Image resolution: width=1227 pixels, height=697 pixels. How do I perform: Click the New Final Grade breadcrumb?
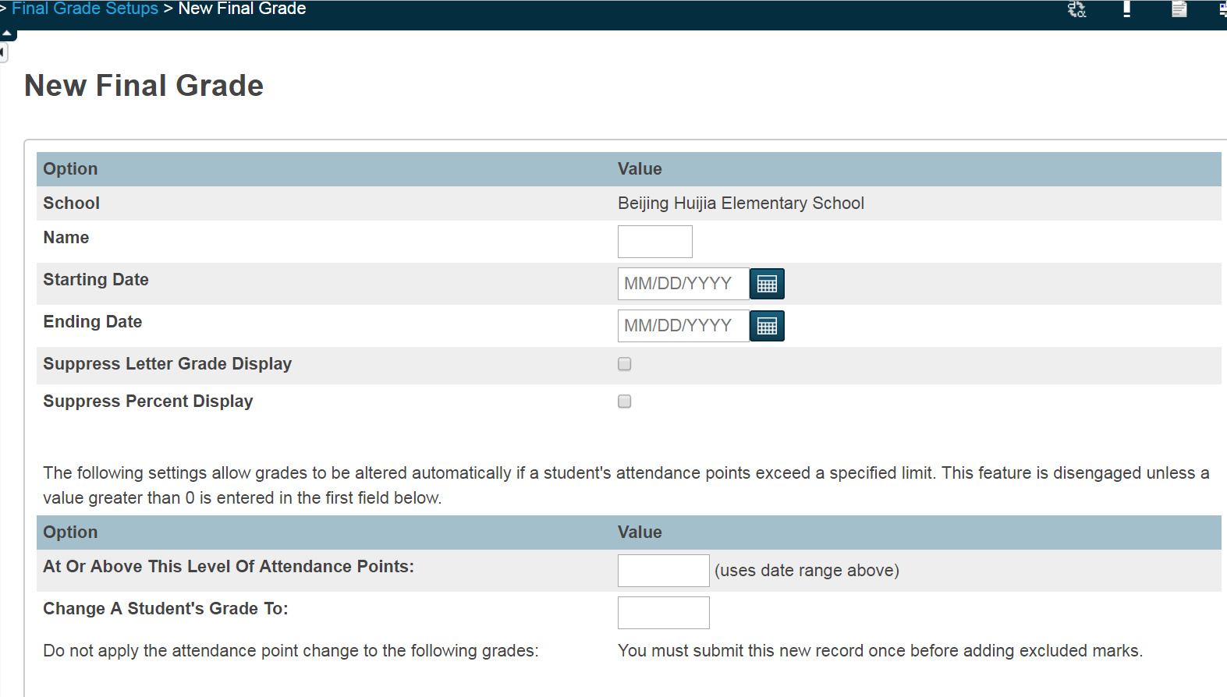(242, 9)
